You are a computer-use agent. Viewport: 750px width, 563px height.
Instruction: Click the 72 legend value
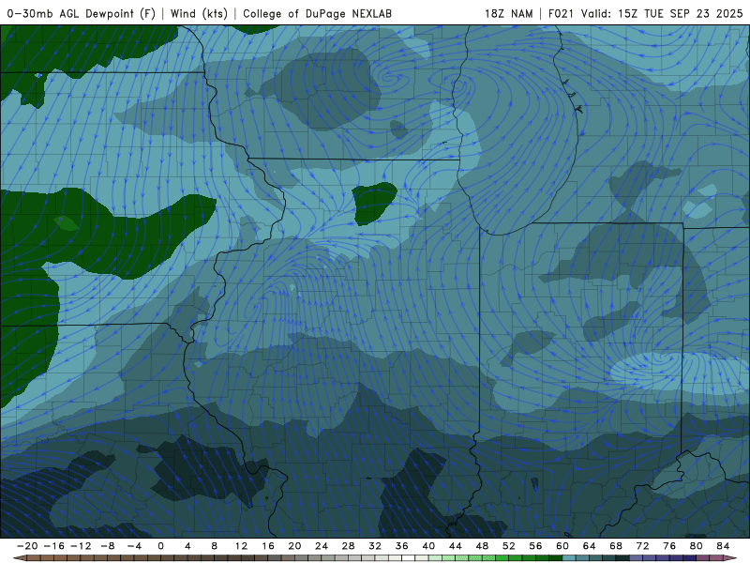[x=643, y=546]
